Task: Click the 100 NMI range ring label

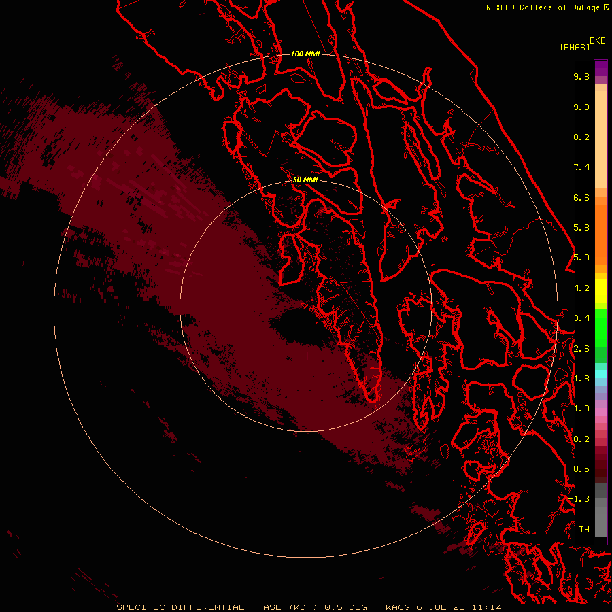Action: tap(305, 54)
